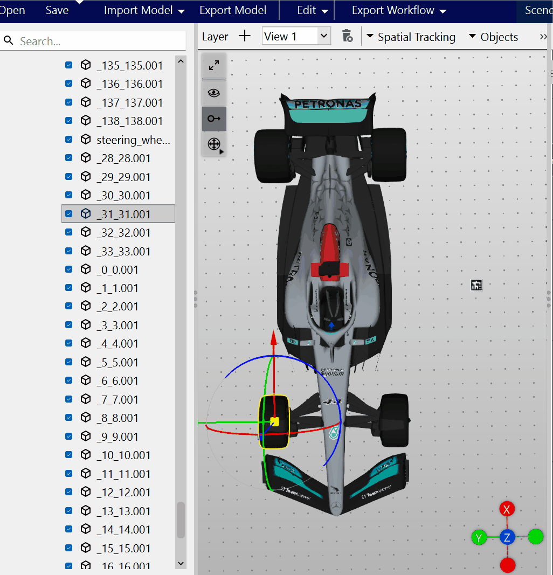This screenshot has width=553, height=575.
Task: Click the green Y axis gizmo ball
Action: coord(479,538)
